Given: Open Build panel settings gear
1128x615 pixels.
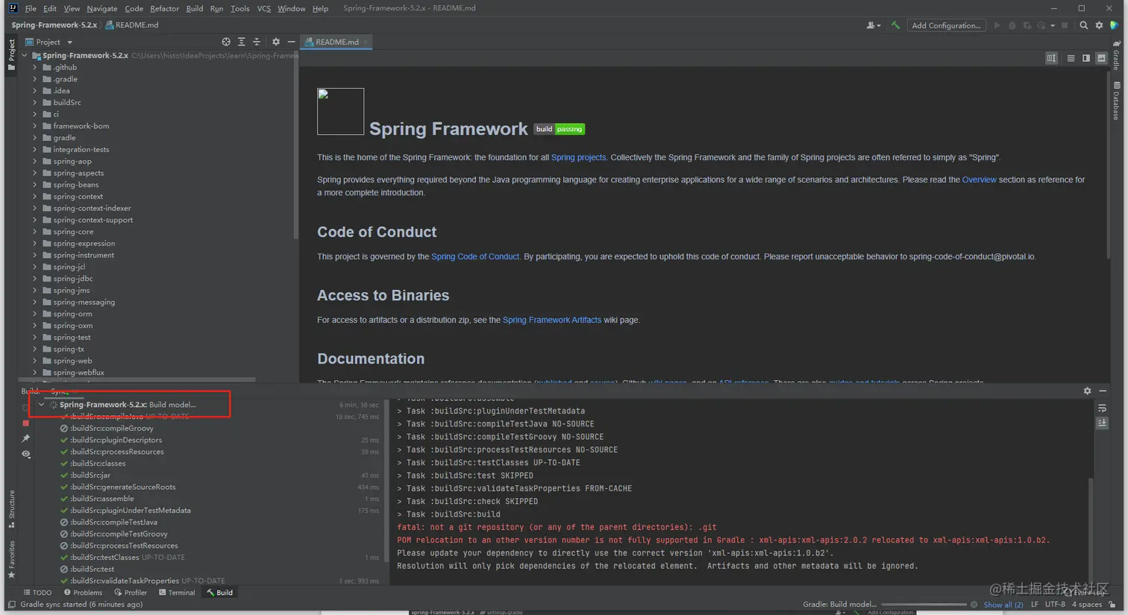Looking at the screenshot, I should pyautogui.click(x=1087, y=391).
